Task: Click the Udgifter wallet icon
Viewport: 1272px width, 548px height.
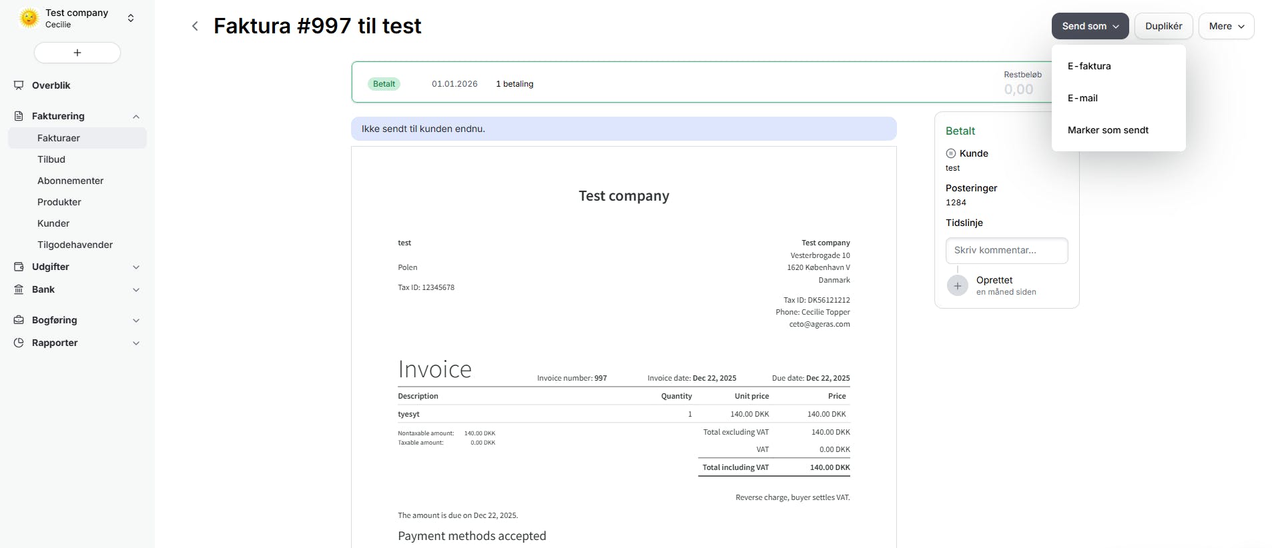Action: tap(19, 267)
